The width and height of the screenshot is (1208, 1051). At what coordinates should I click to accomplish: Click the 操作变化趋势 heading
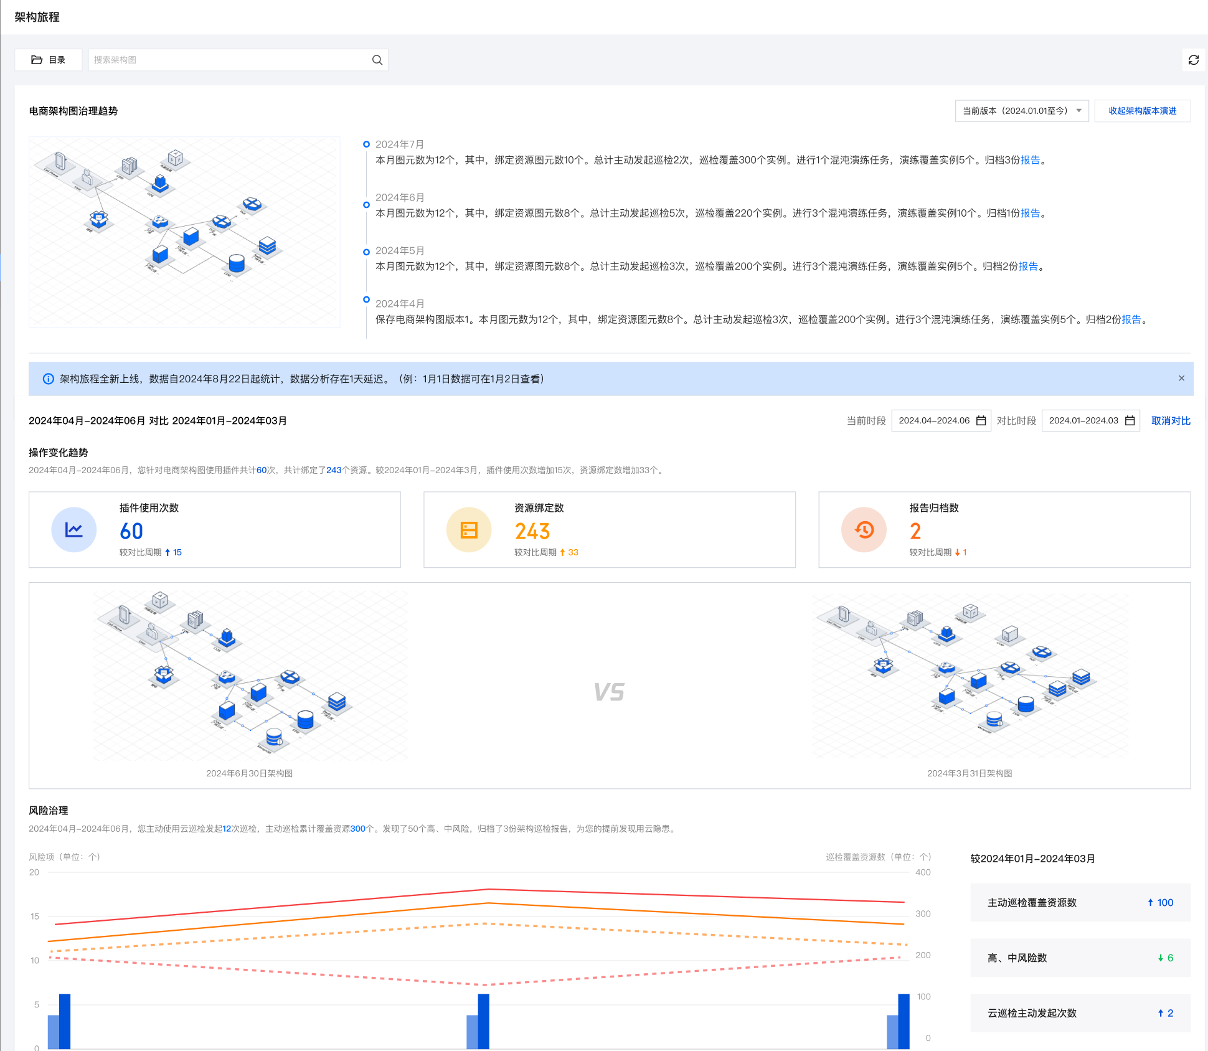[x=59, y=453]
